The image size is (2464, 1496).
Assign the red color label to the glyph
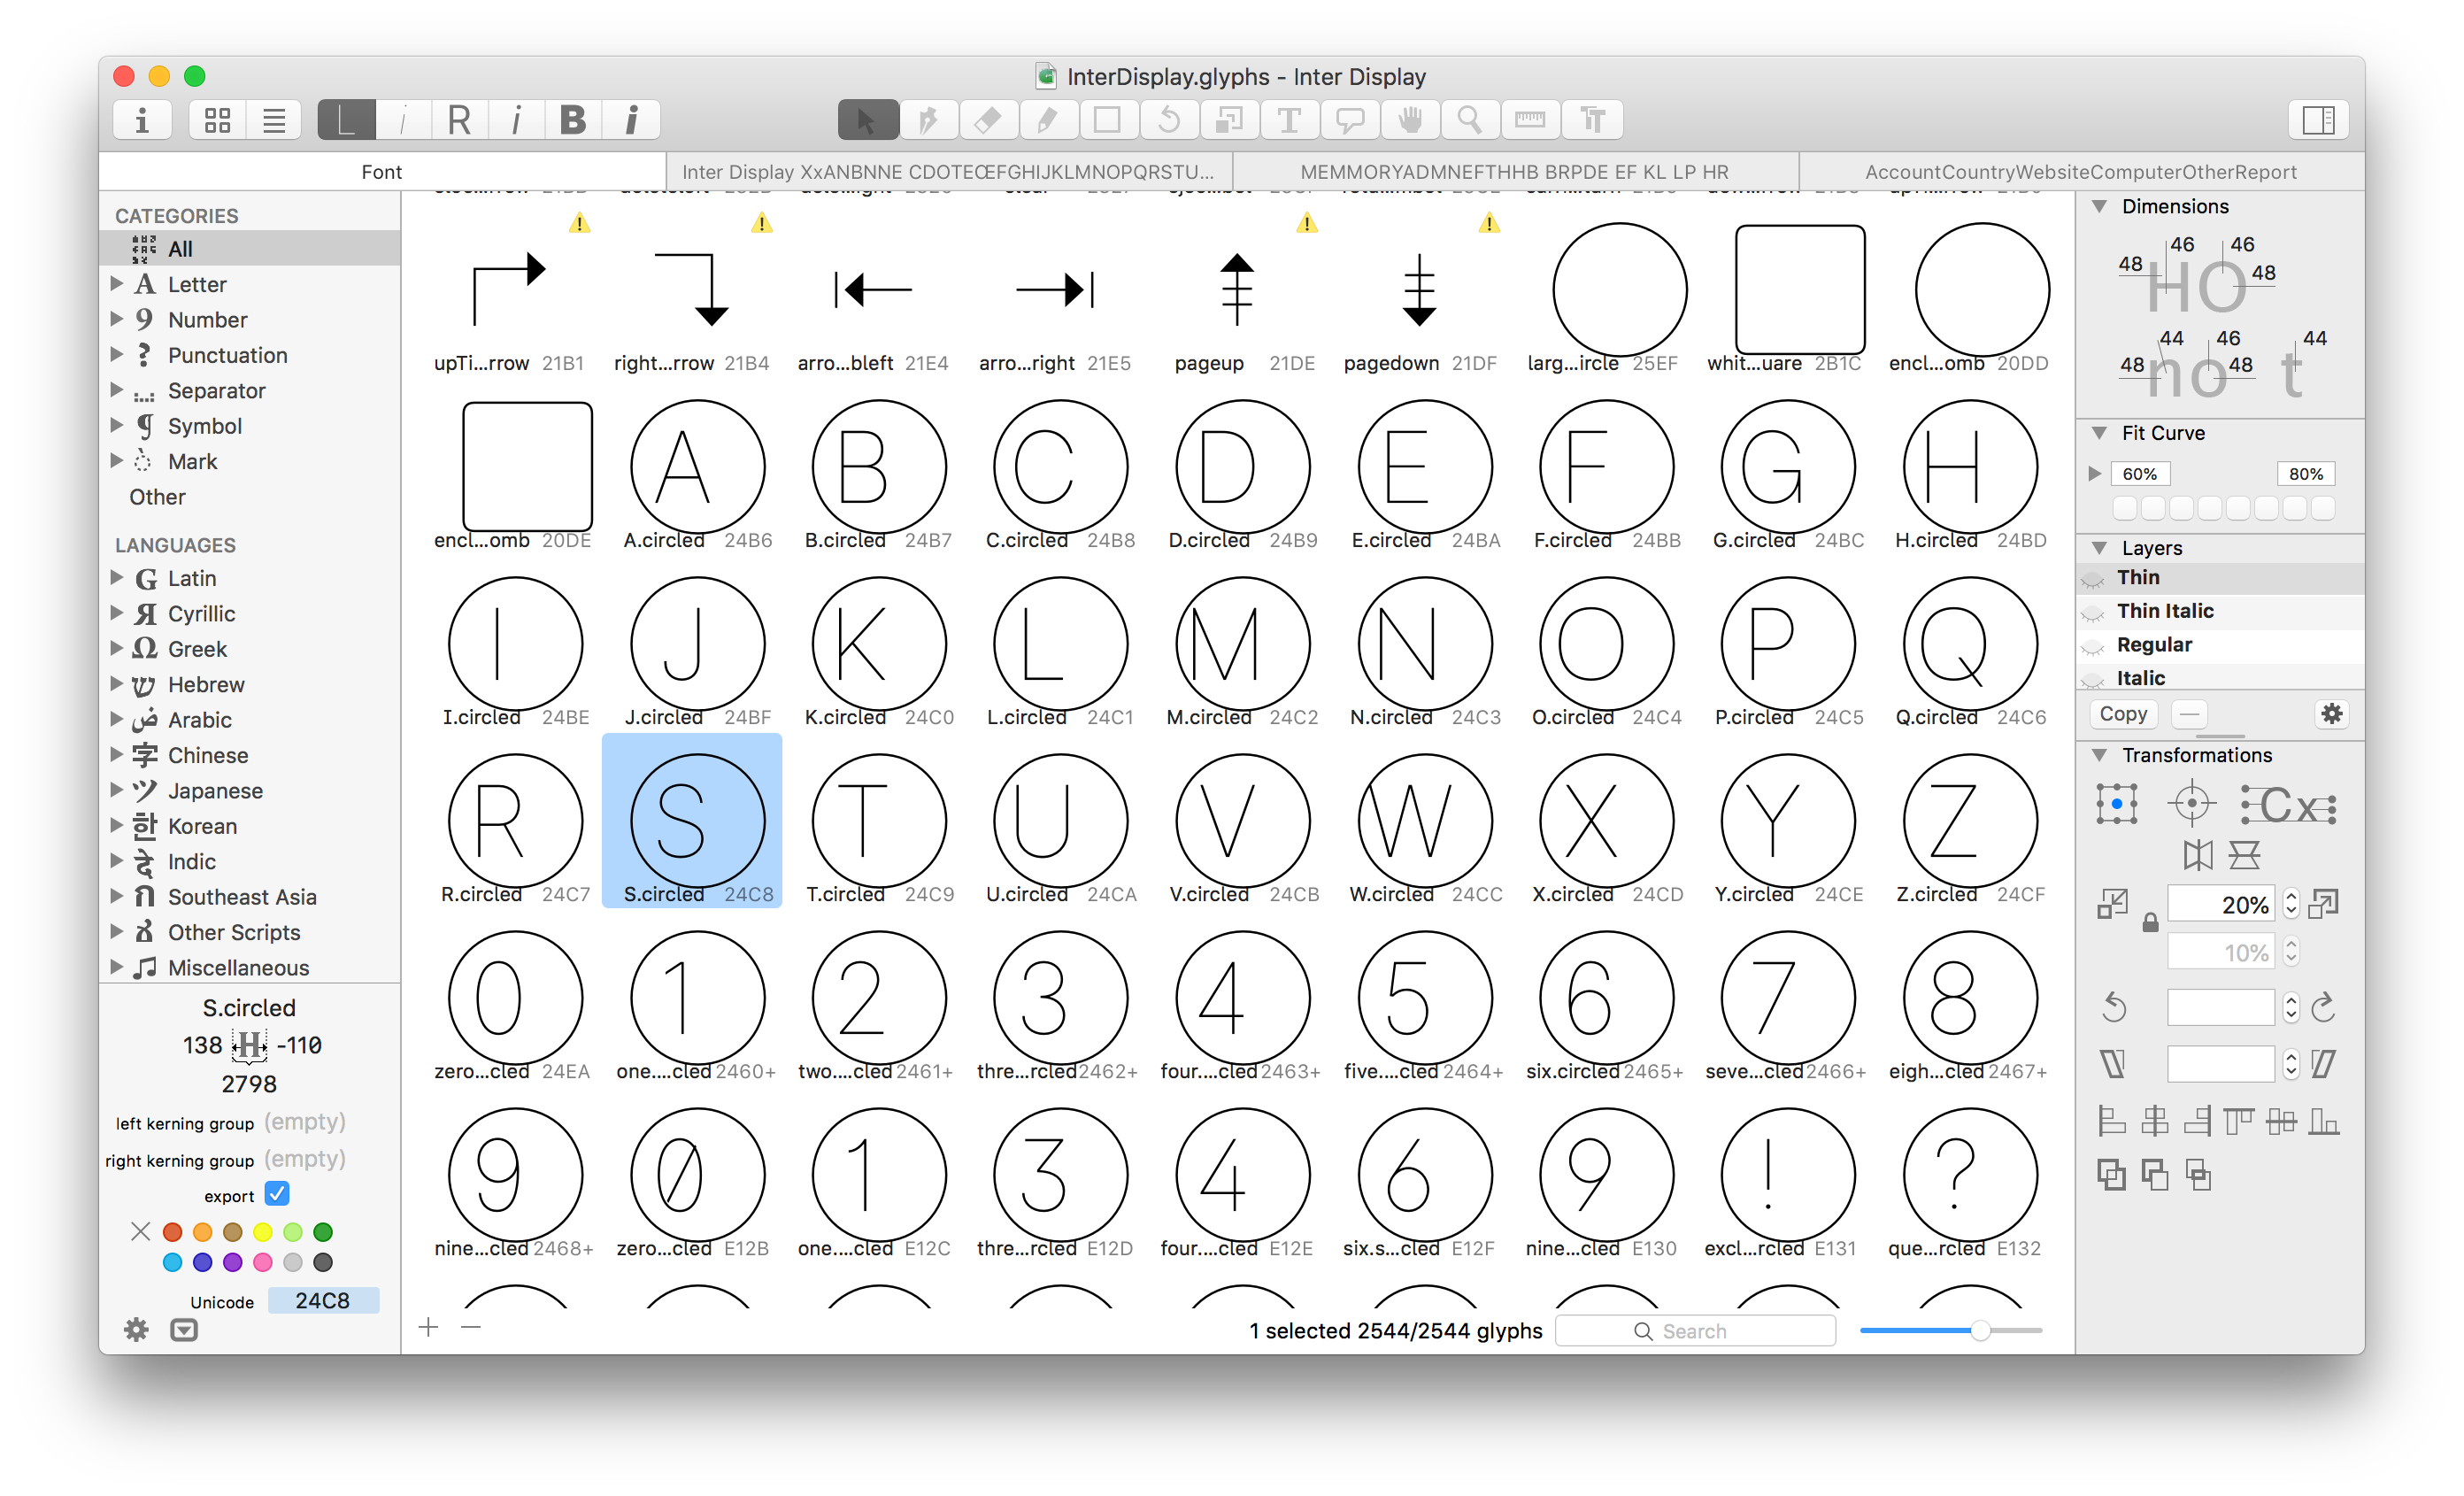click(172, 1232)
